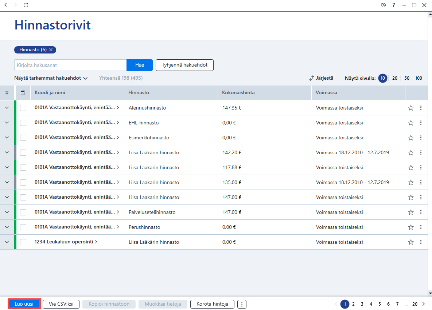This screenshot has width=432, height=310.
Task: Toggle select-all checkbox in table header
Action: pyautogui.click(x=23, y=93)
